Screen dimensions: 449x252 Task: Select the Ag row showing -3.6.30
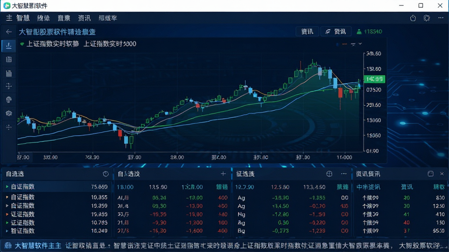click(x=293, y=198)
